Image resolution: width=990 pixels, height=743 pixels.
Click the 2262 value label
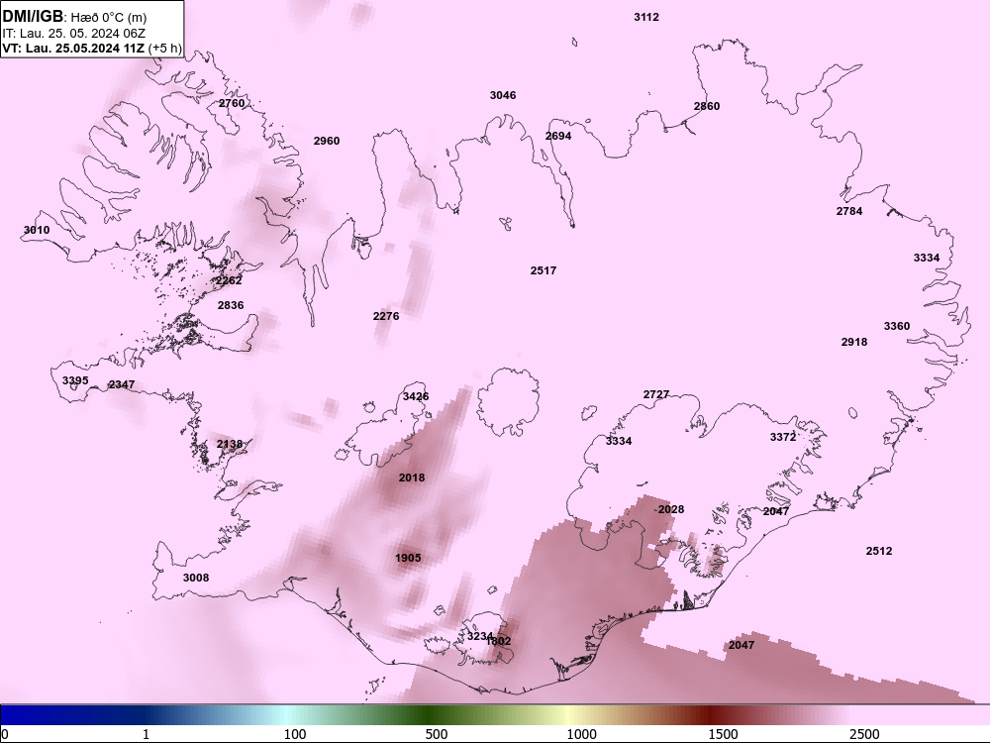coord(229,280)
